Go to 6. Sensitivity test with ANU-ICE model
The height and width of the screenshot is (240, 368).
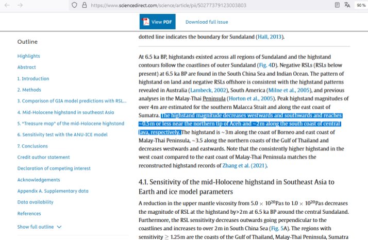pyautogui.click(x=62, y=134)
